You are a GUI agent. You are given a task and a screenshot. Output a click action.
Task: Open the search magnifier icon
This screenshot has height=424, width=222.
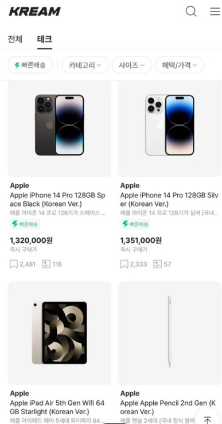pyautogui.click(x=191, y=12)
